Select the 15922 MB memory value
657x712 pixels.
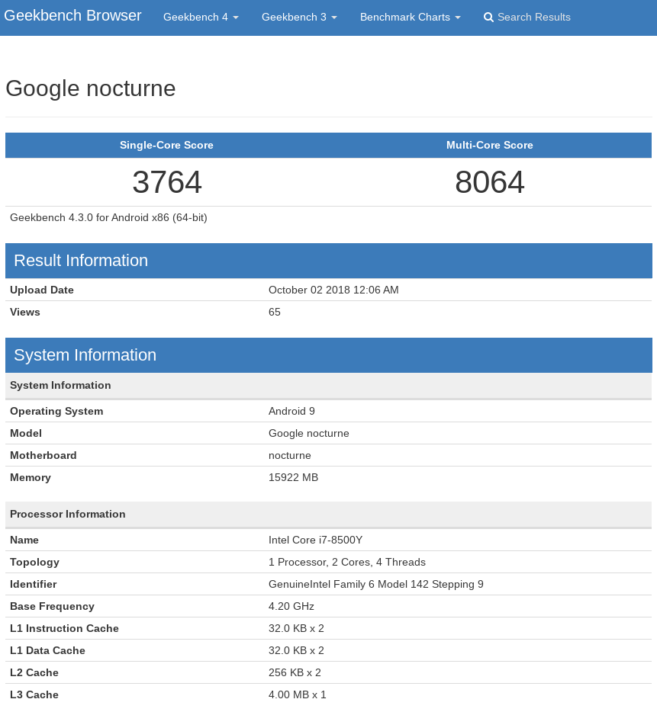[293, 478]
